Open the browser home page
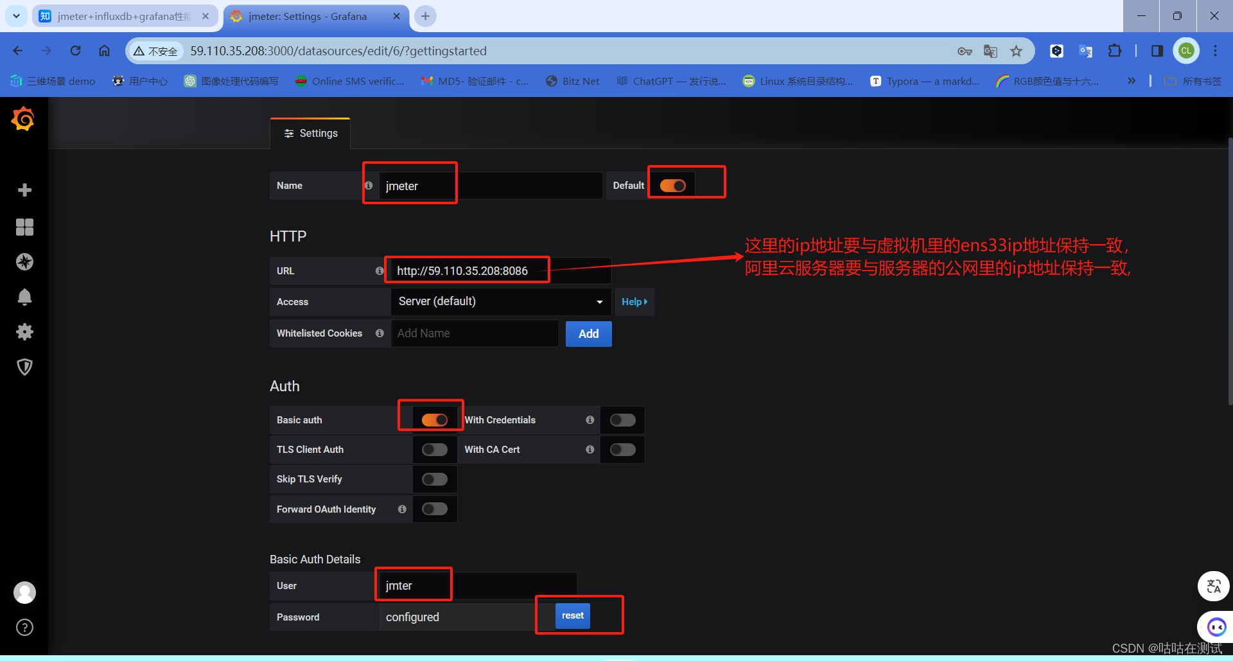Viewport: 1233px width, 661px height. click(104, 51)
